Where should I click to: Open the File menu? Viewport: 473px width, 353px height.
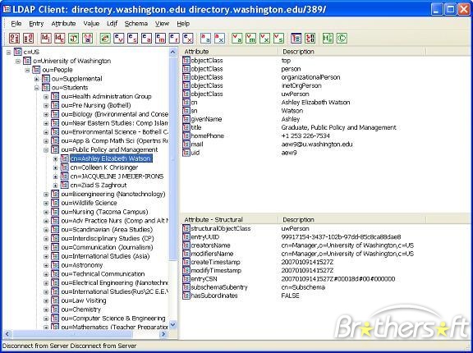point(16,24)
